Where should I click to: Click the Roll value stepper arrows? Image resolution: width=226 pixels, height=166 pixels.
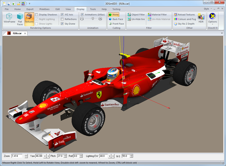coord(81,156)
